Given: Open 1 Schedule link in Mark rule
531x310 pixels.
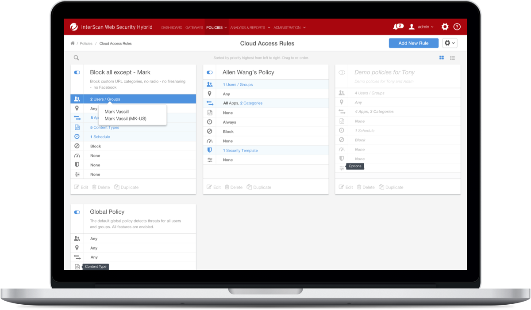Looking at the screenshot, I should (100, 137).
